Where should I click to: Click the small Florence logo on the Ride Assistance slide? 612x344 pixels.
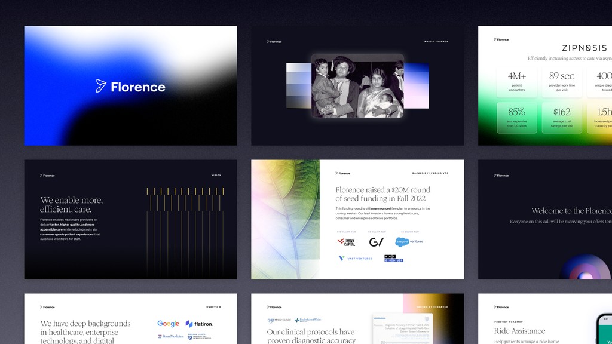[x=501, y=307]
